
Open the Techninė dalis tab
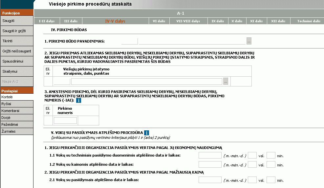[307, 21]
